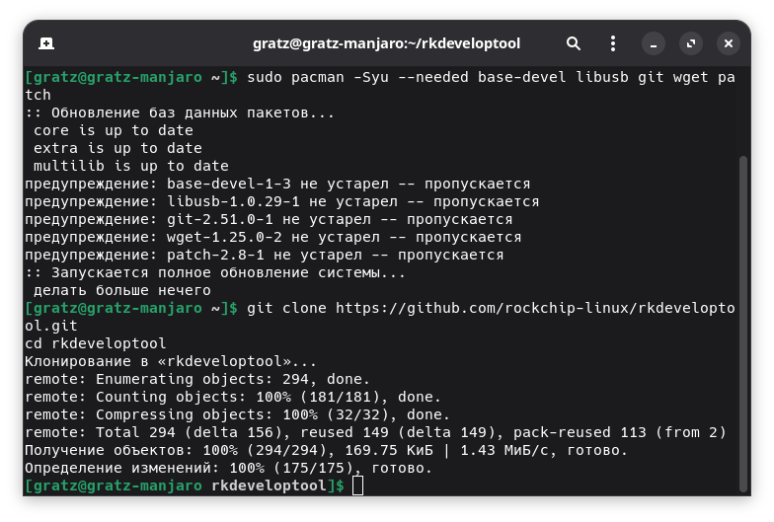Click the 'multilib is up to date' line

click(x=130, y=166)
